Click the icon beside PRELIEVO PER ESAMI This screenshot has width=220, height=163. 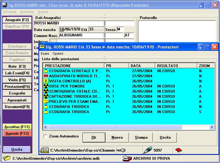click(46, 102)
